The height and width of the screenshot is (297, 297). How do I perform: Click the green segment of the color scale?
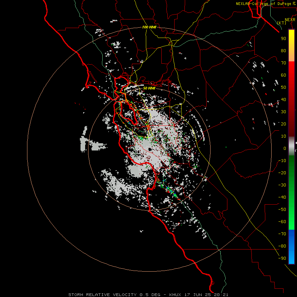tap(291, 192)
